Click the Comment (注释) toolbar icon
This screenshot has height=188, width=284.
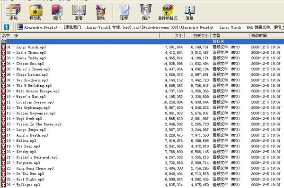(x=124, y=12)
